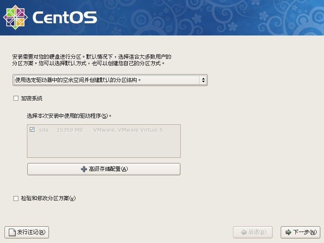The image size is (324, 243).
Task: Click empty area in drive list box
Action: (104, 147)
